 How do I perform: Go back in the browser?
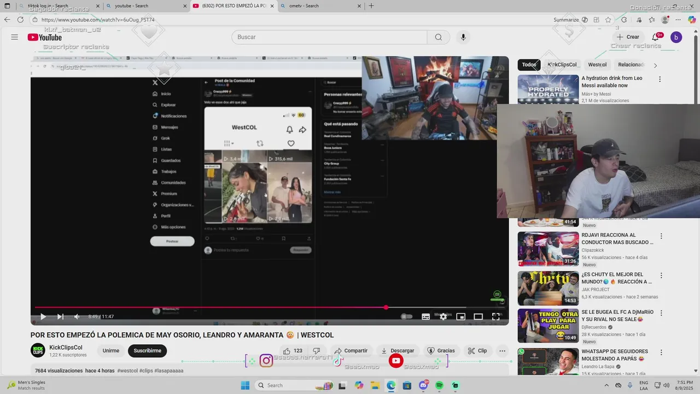[x=7, y=20]
